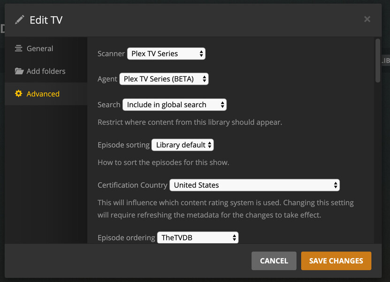The height and width of the screenshot is (282, 390).
Task: Click the Add folders folder icon
Action: tap(19, 71)
